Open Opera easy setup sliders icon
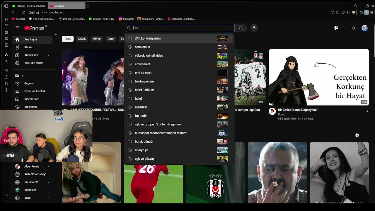Screen dimensions: 375x211 point(372,12)
